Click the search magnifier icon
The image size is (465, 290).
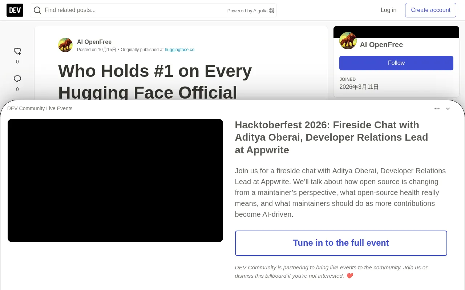pyautogui.click(x=37, y=10)
